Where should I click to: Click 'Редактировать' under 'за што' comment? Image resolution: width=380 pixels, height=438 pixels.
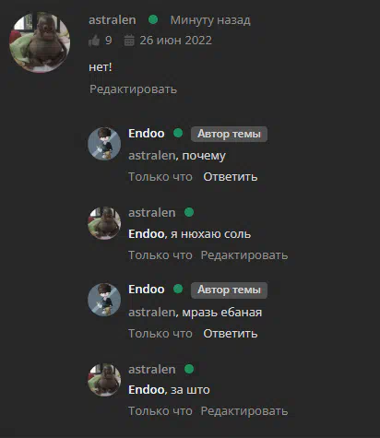tap(244, 411)
